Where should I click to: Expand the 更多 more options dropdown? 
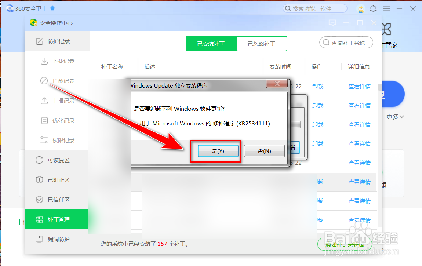click(x=394, y=117)
